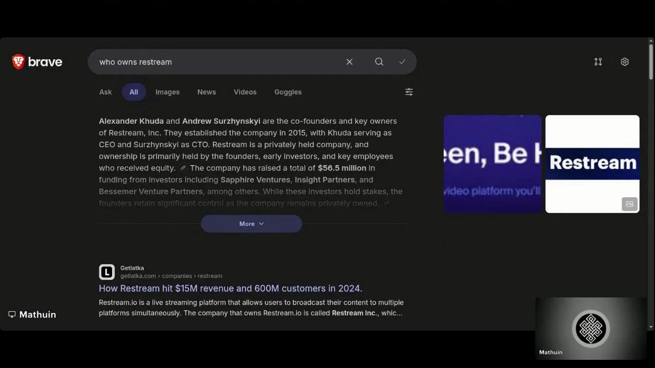The image size is (655, 368).
Task: Open the search filter sliders icon
Action: click(x=409, y=92)
